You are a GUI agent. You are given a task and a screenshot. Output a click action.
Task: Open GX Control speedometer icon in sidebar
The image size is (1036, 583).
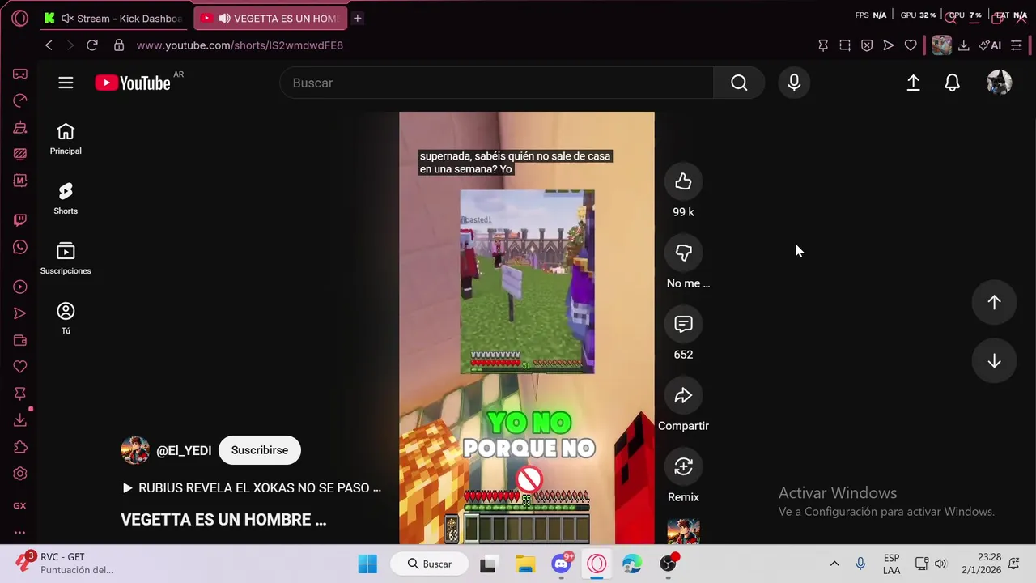tap(20, 100)
